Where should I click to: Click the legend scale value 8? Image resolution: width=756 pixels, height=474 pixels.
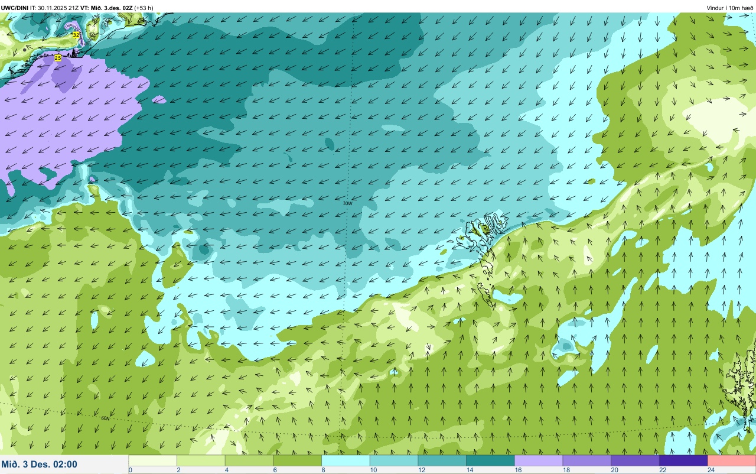pos(323,470)
